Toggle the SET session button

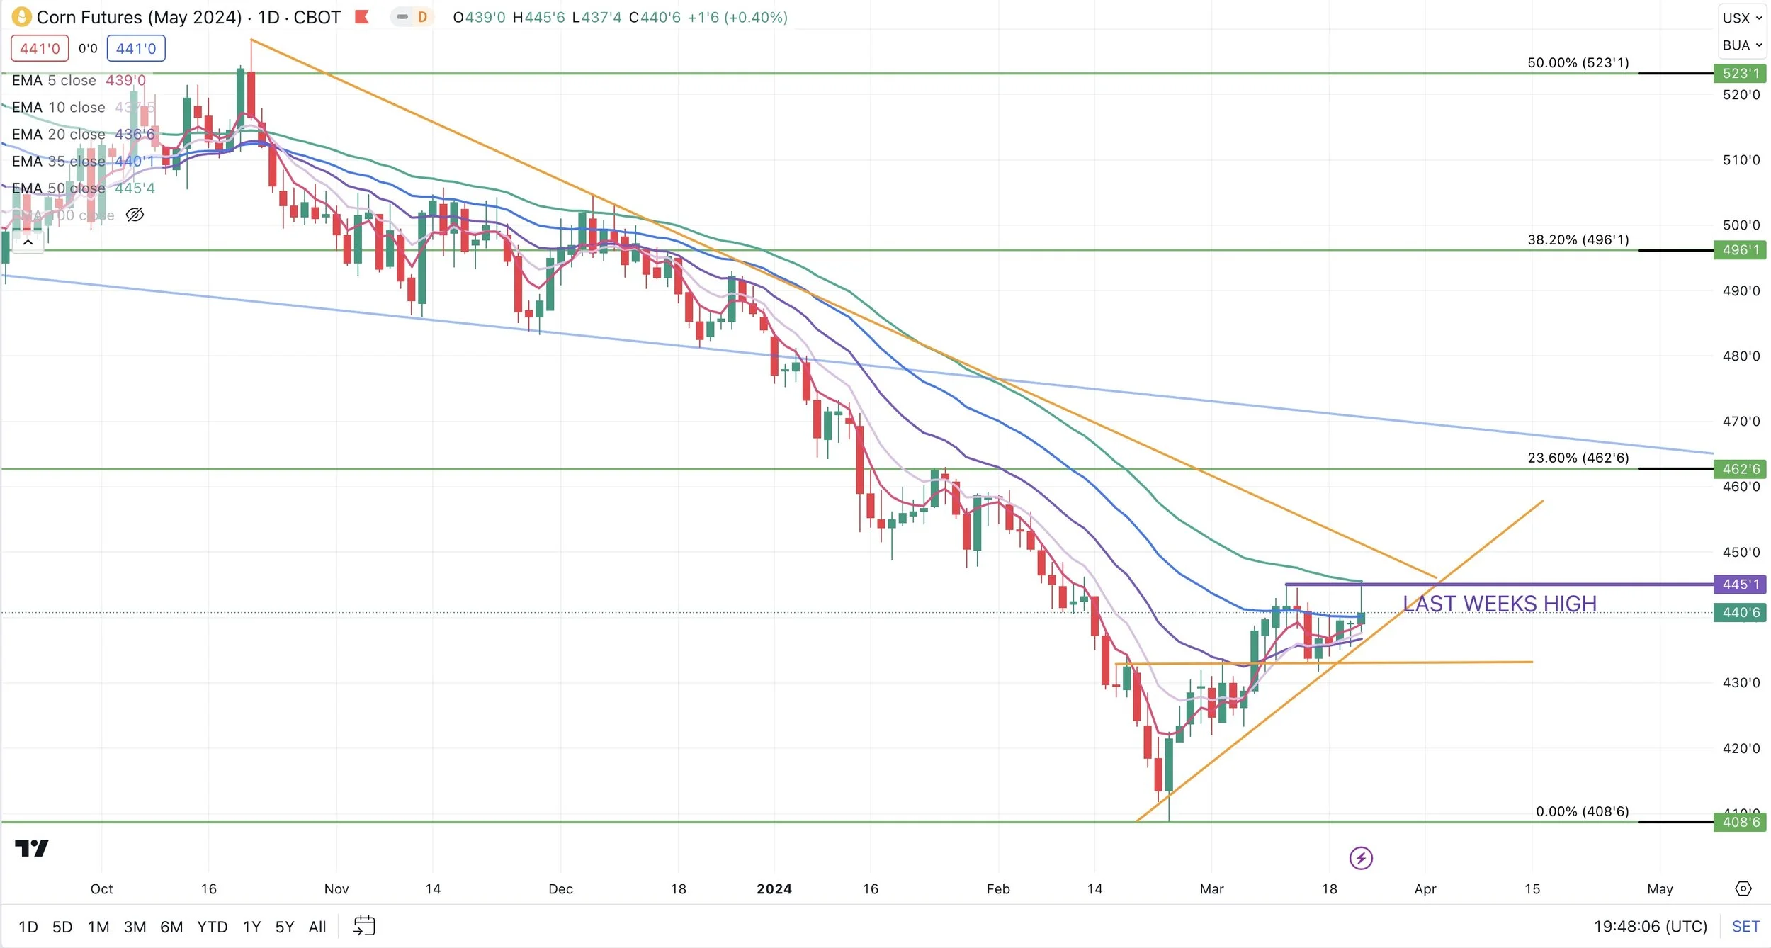click(1745, 927)
